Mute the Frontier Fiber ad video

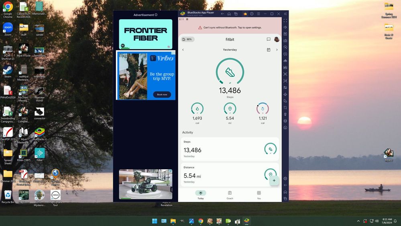pyautogui.click(x=123, y=45)
